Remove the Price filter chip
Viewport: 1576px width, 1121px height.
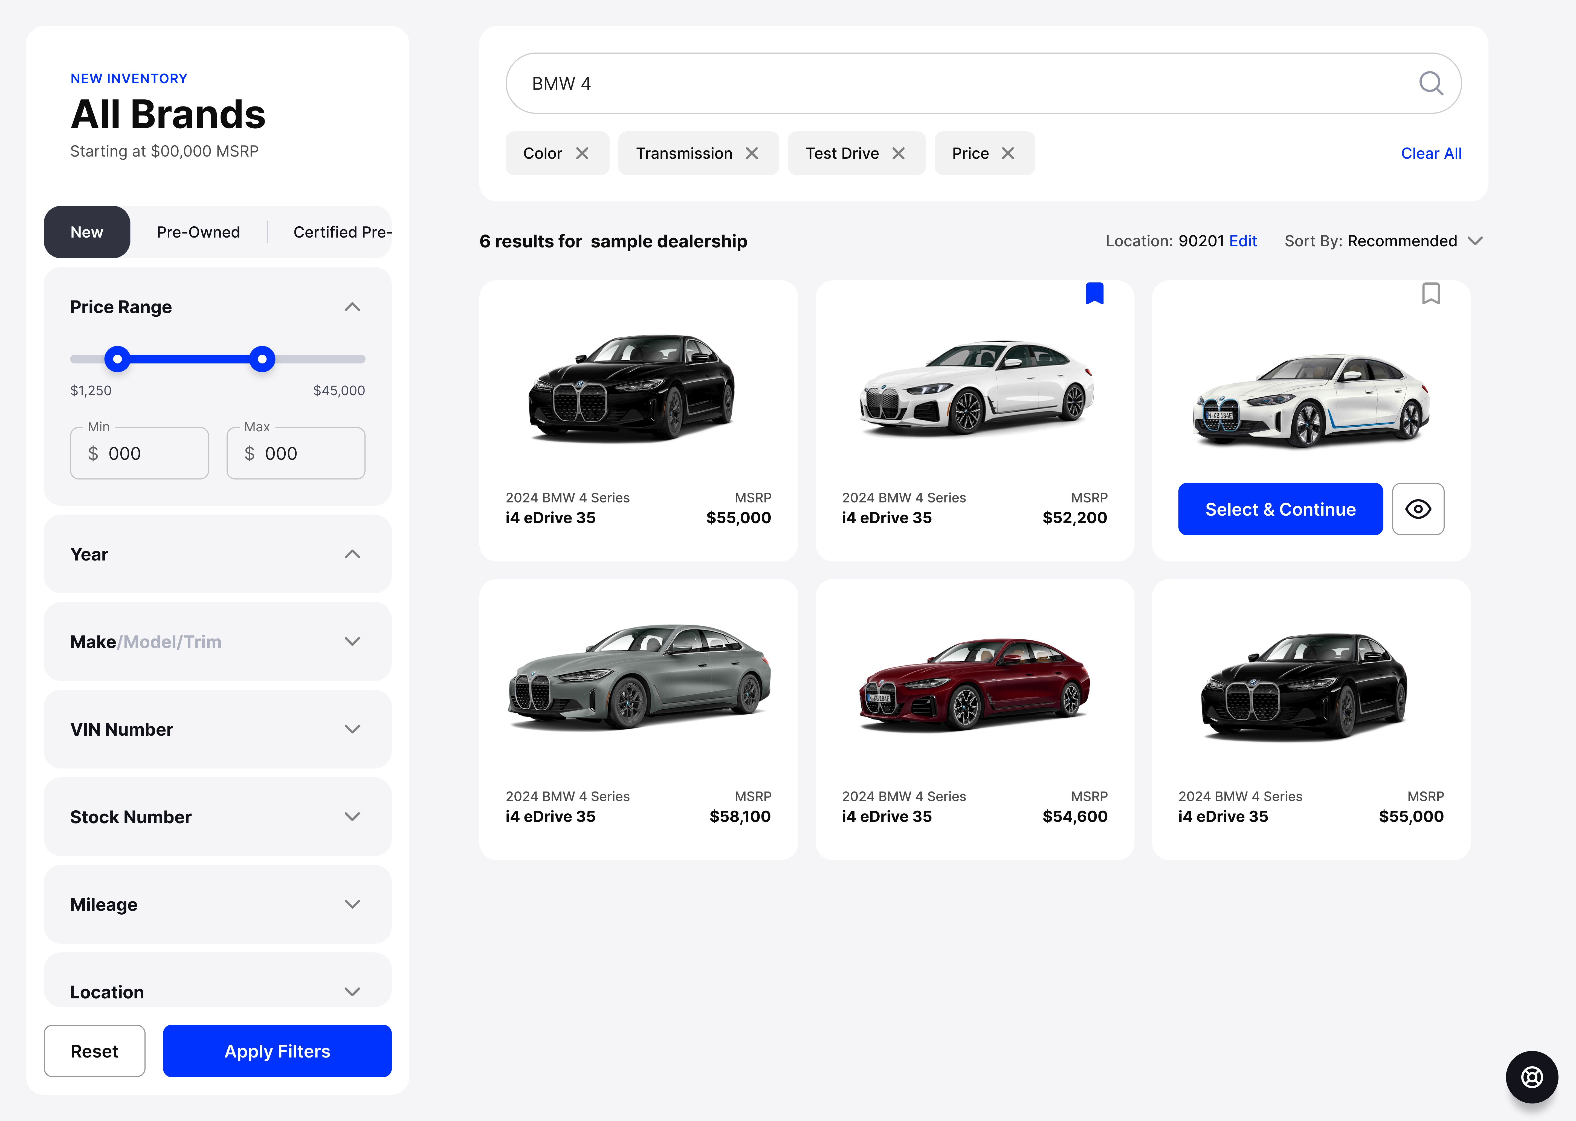coord(1008,153)
